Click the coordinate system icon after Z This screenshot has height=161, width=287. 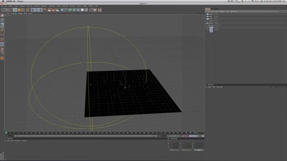[x=45, y=10]
